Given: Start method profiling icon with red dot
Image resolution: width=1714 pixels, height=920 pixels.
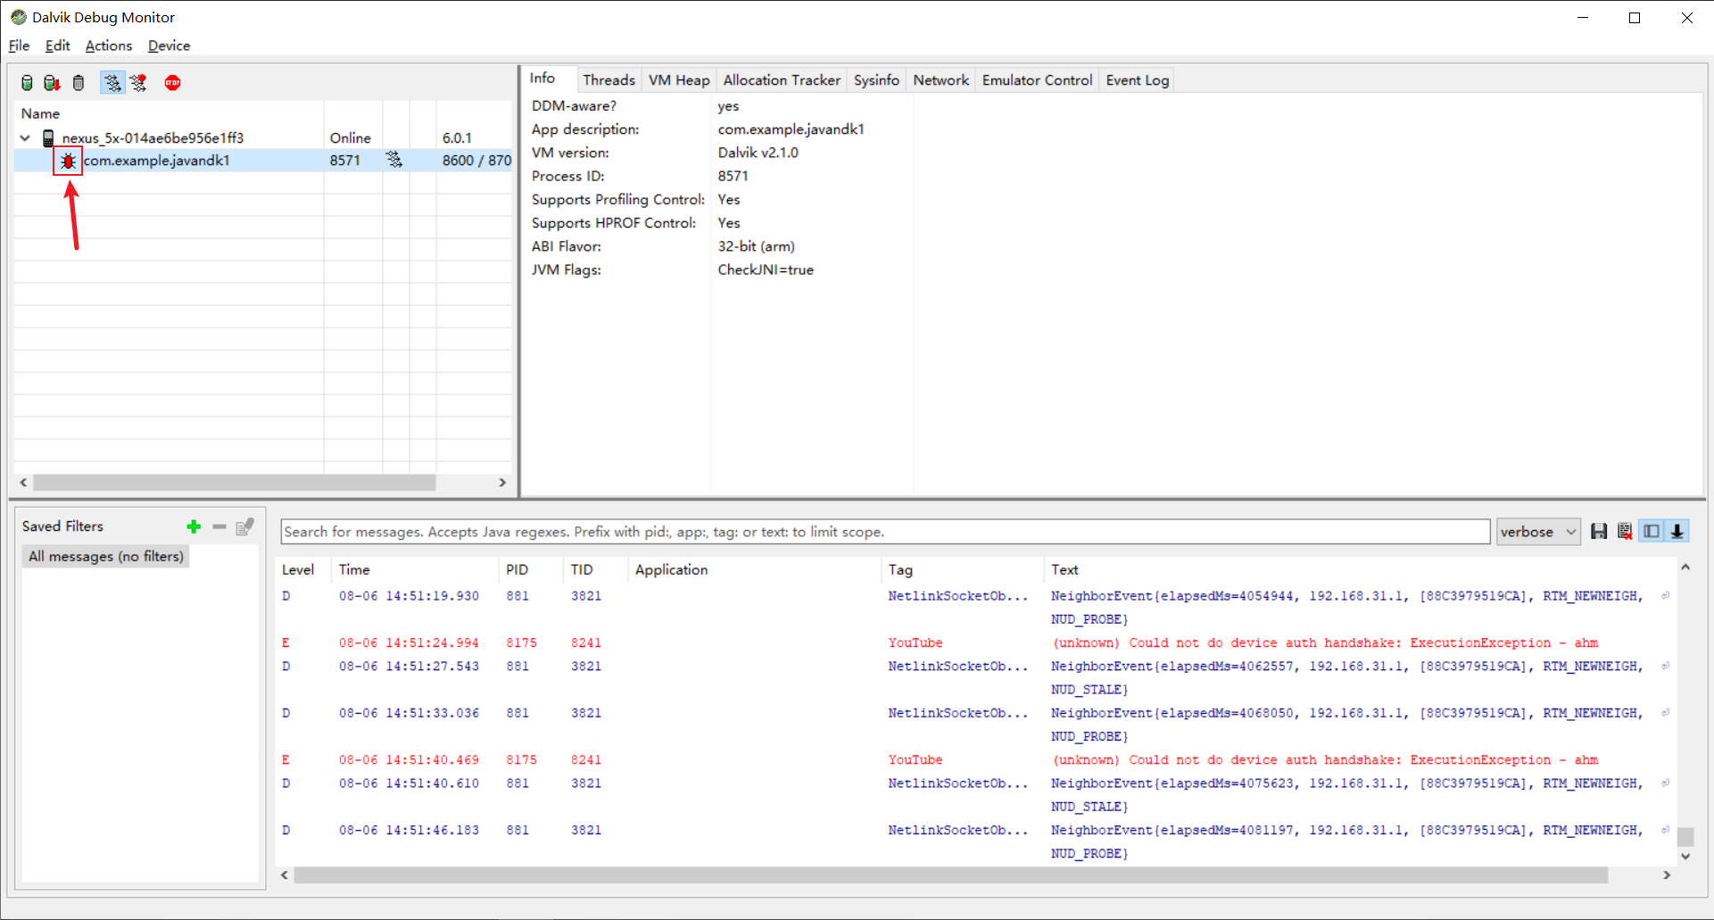Looking at the screenshot, I should tap(138, 83).
